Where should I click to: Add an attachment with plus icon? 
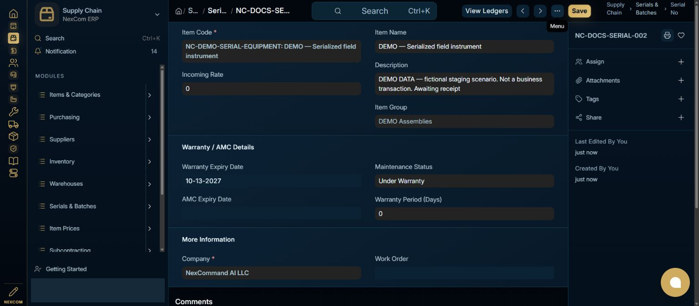681,80
